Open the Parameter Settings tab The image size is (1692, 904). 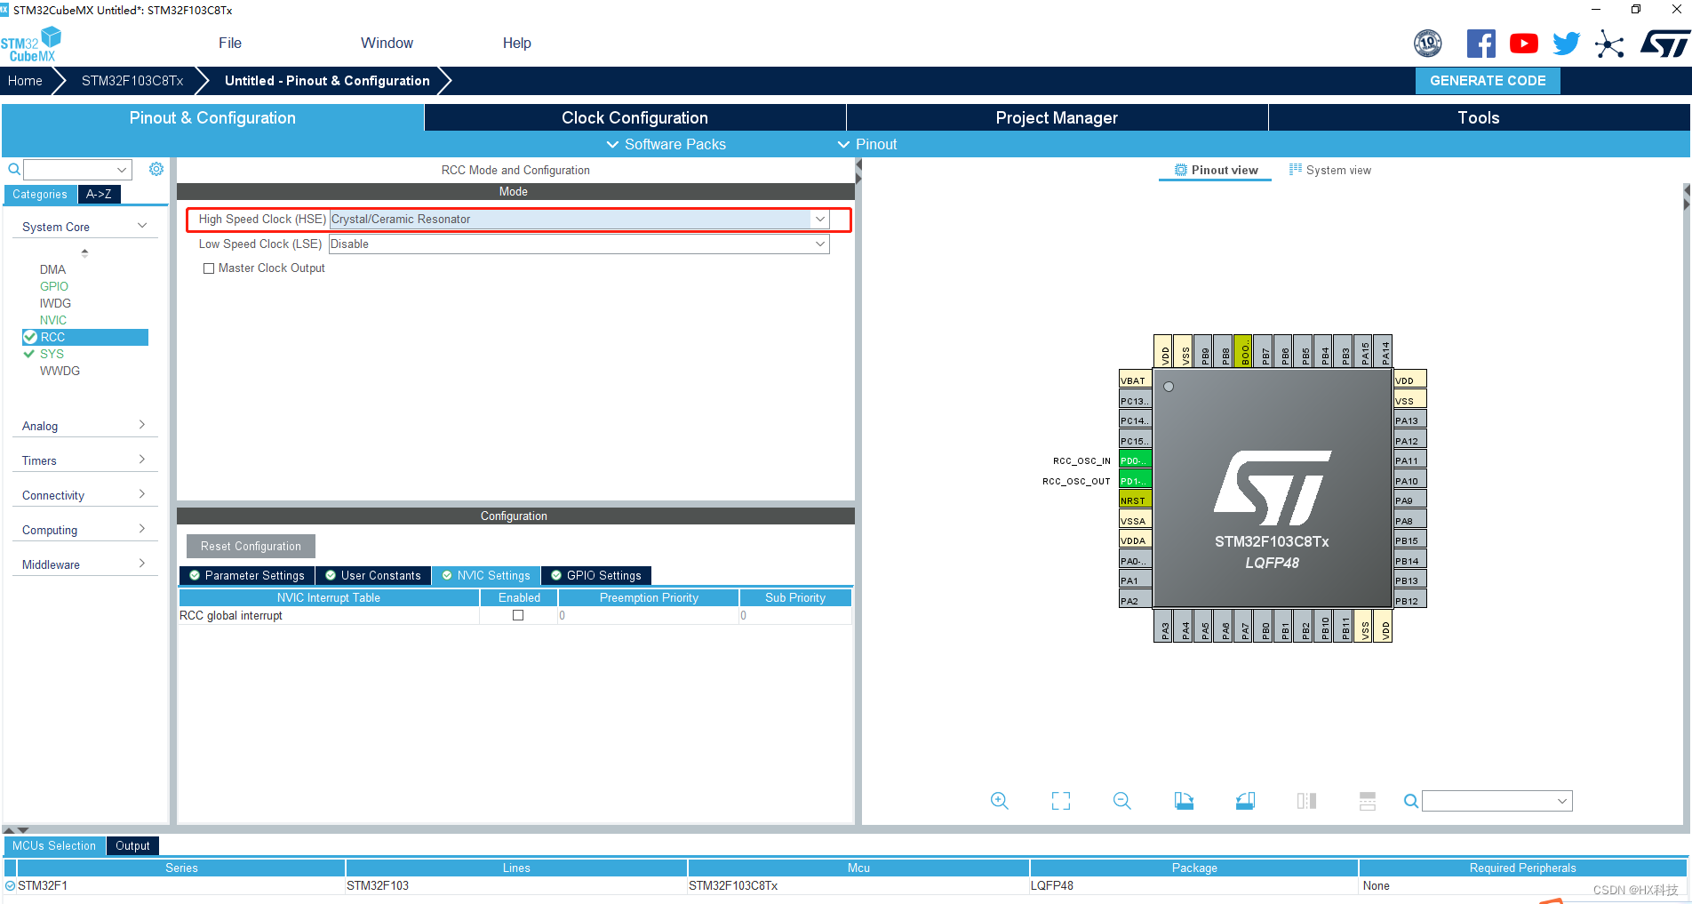click(x=247, y=575)
